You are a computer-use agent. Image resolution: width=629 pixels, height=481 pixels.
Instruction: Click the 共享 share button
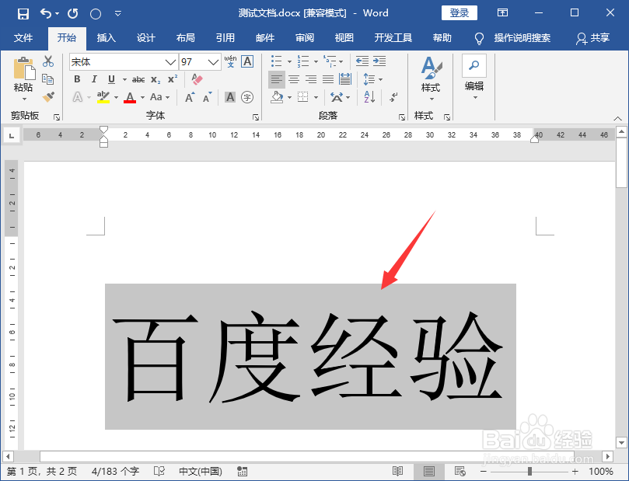[593, 38]
